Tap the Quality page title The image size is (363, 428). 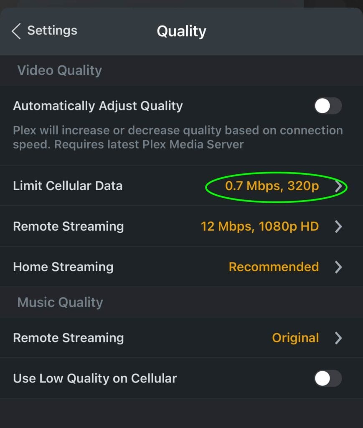pyautogui.click(x=181, y=31)
